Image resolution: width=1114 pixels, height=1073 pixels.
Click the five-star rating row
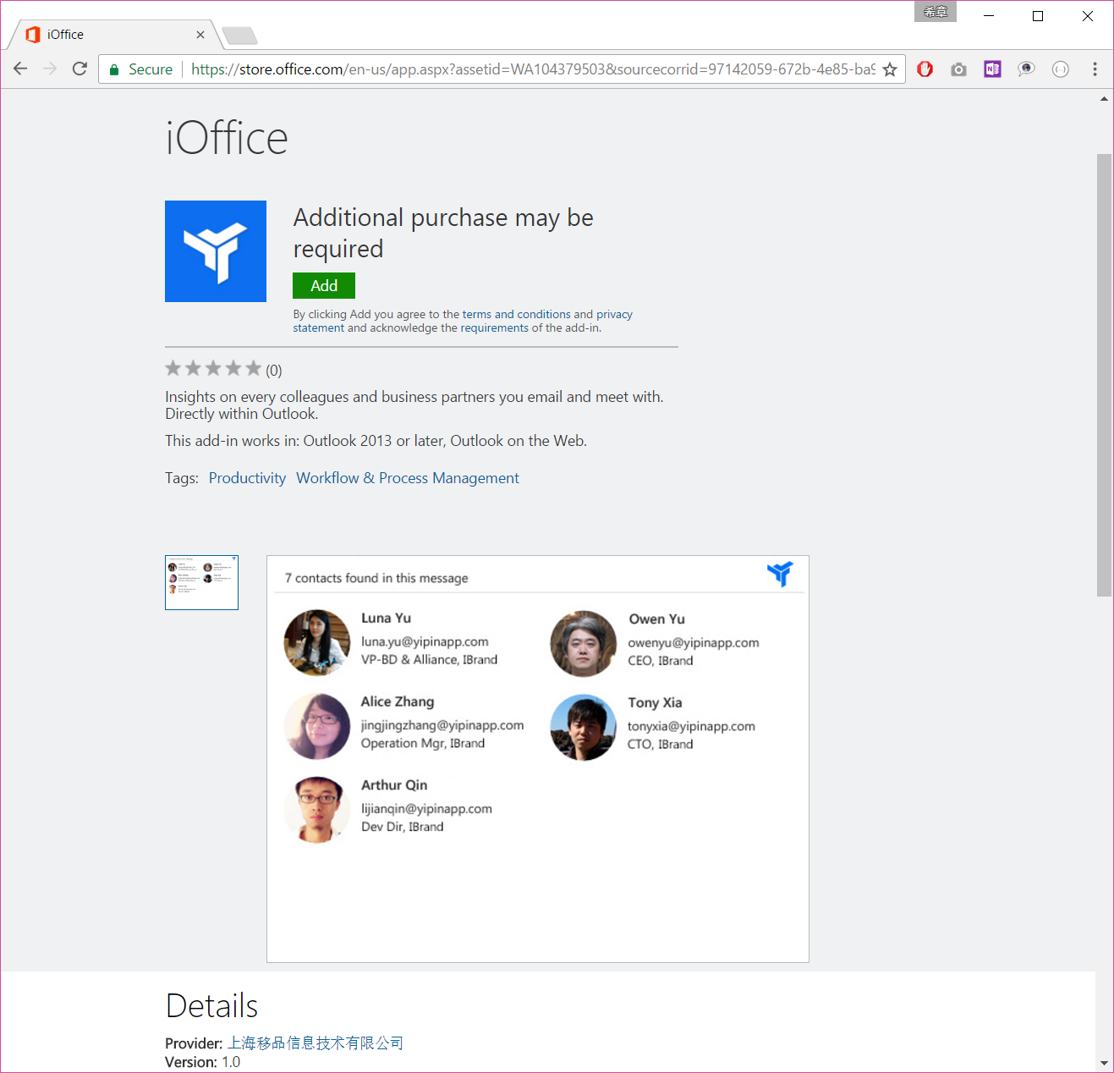coord(213,369)
